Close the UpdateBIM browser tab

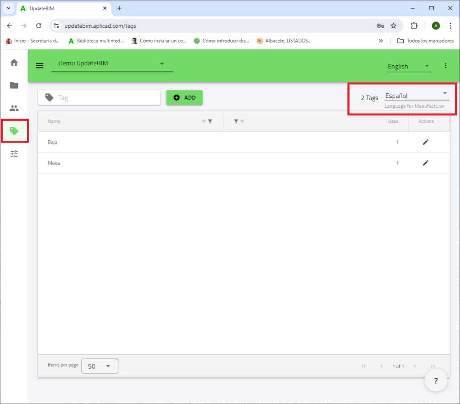click(x=105, y=8)
